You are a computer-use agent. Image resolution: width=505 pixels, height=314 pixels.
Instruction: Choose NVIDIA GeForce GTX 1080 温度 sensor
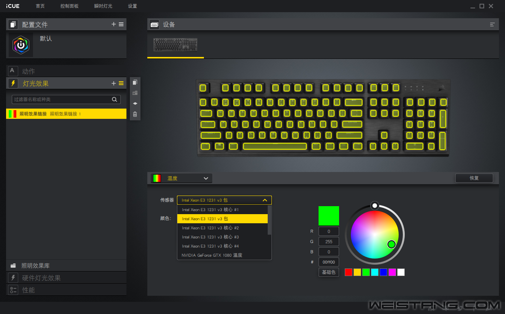pos(223,255)
